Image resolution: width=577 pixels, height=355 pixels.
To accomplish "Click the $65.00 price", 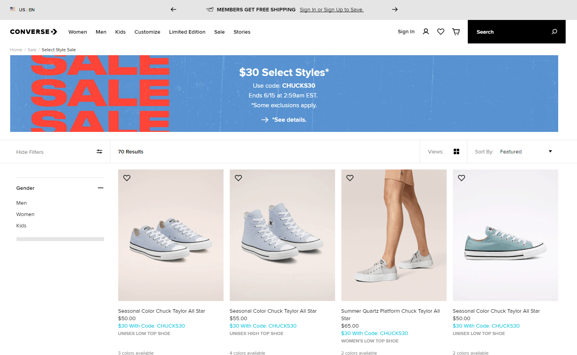I will pos(350,326).
